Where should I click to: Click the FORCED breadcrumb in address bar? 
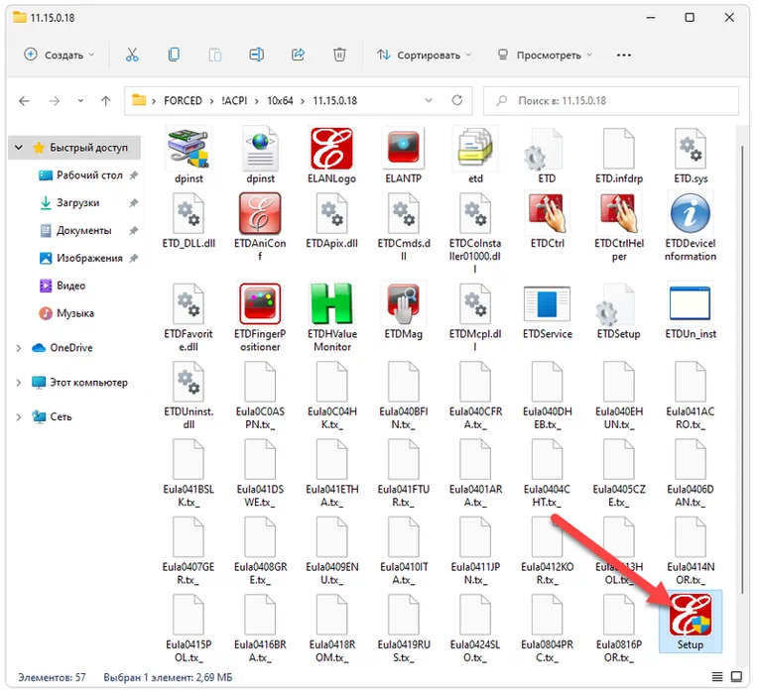(183, 101)
